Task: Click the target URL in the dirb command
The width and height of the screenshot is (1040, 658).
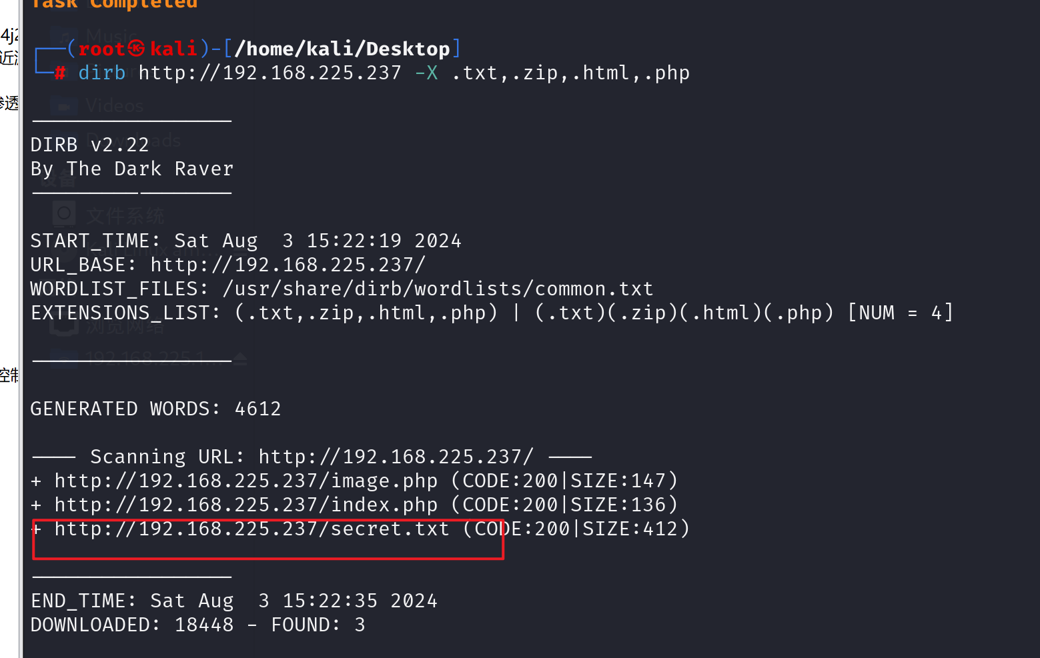Action: (270, 73)
